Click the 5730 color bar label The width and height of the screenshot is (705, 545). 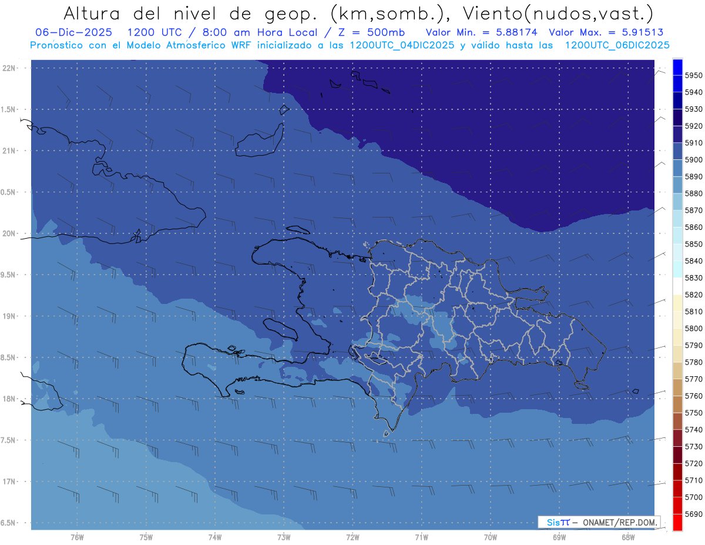click(x=694, y=446)
